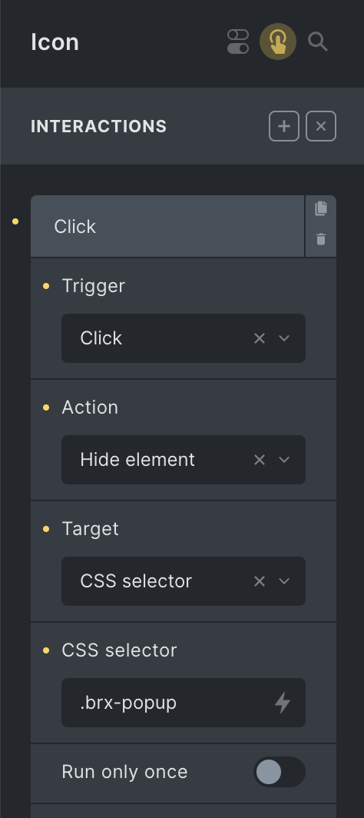Open the search magnifier icon

click(318, 42)
